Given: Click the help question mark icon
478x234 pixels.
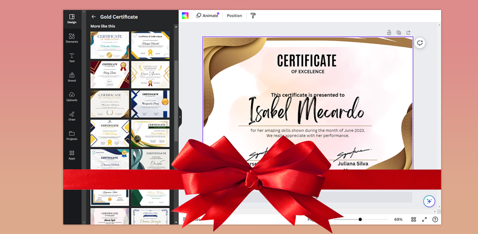Looking at the screenshot, I should pyautogui.click(x=435, y=219).
